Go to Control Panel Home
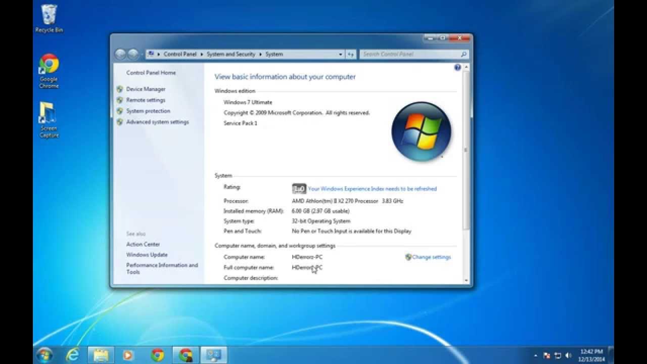This screenshot has width=647, height=364. pos(151,73)
